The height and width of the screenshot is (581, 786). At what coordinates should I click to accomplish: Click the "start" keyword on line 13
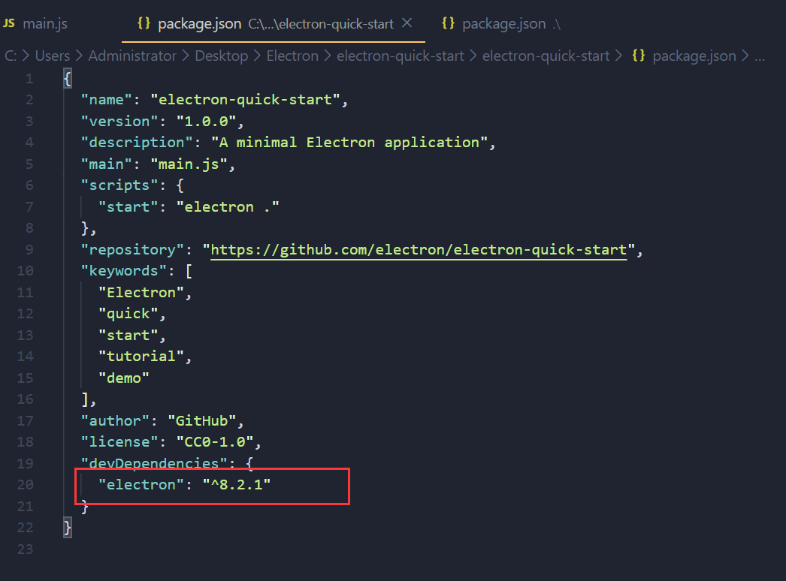(x=128, y=335)
